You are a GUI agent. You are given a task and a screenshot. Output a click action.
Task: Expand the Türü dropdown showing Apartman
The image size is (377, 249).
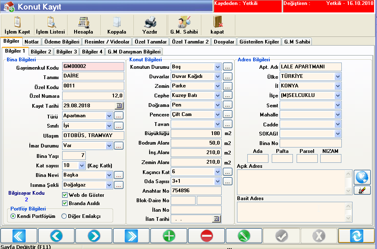109,116
